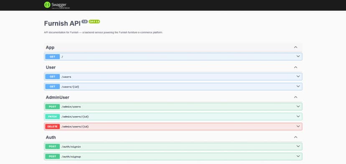
Task: Expand POST /auth/signin endpoint arrow
Action: [x=298, y=147]
